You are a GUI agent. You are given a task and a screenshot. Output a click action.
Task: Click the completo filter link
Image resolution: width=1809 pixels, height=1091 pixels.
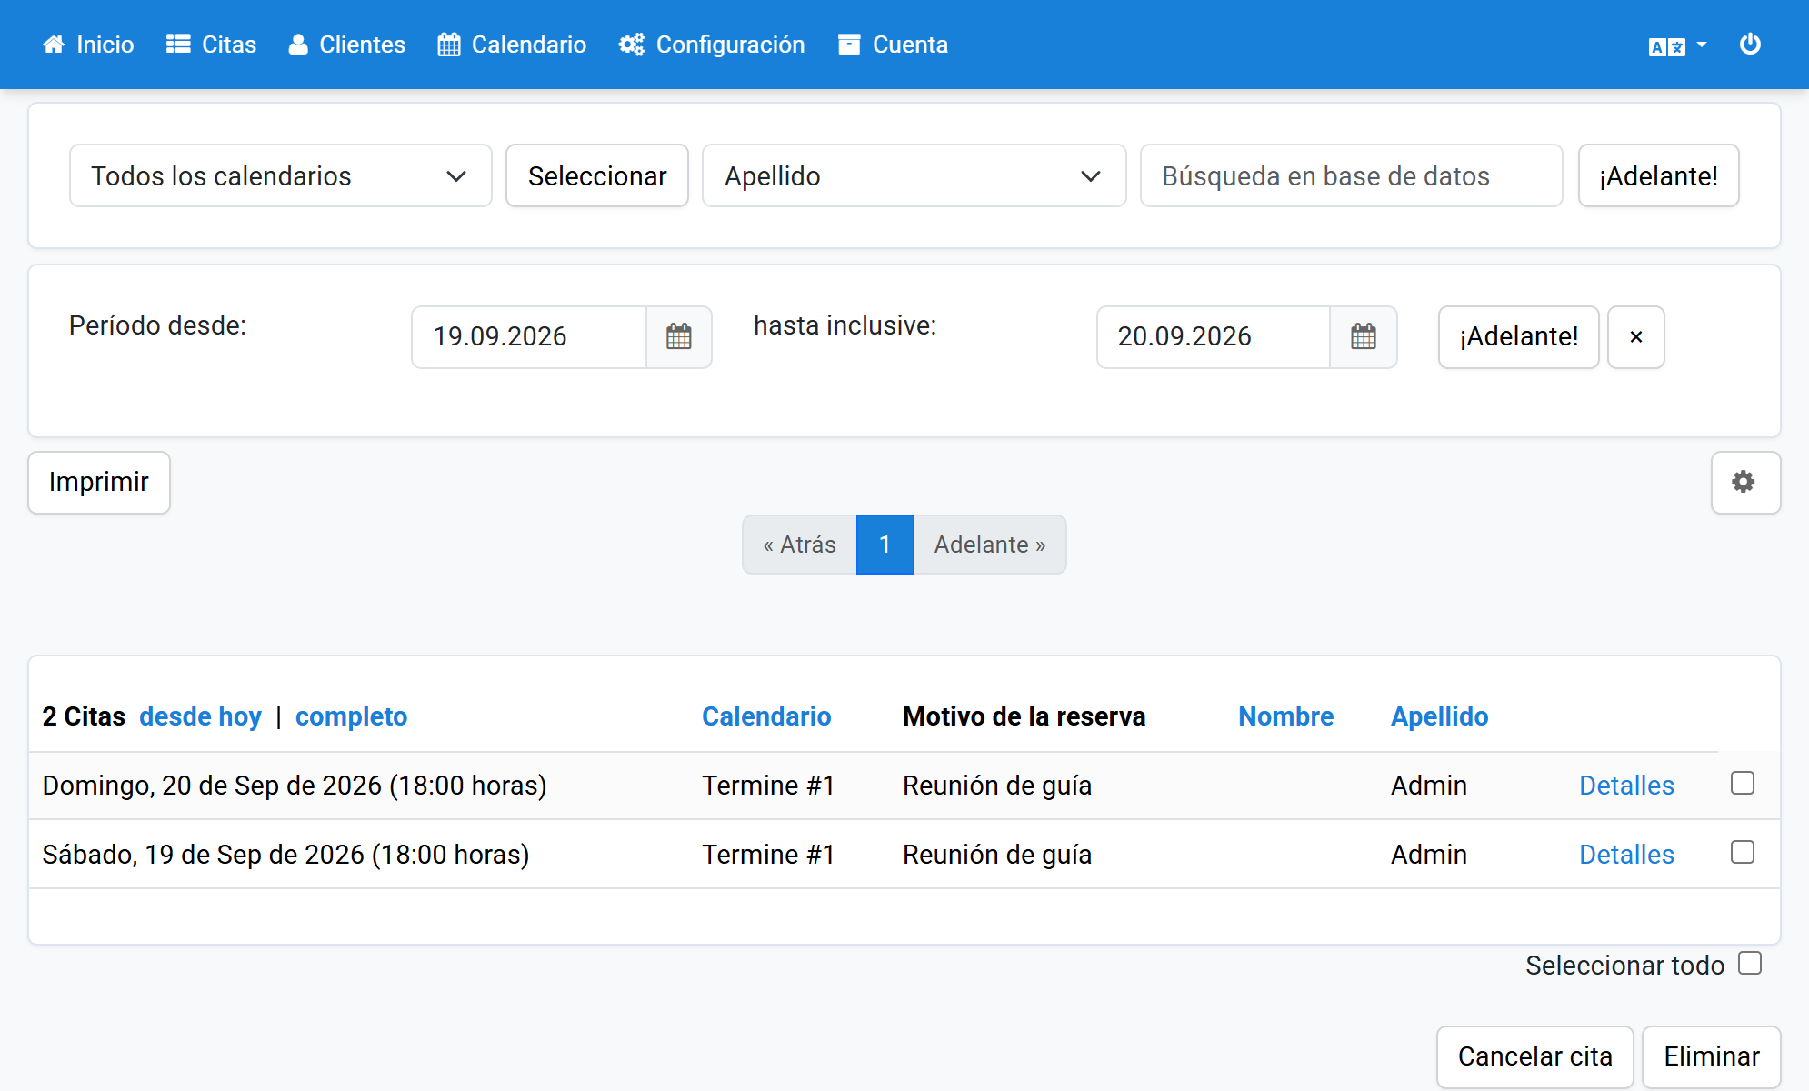(x=352, y=716)
